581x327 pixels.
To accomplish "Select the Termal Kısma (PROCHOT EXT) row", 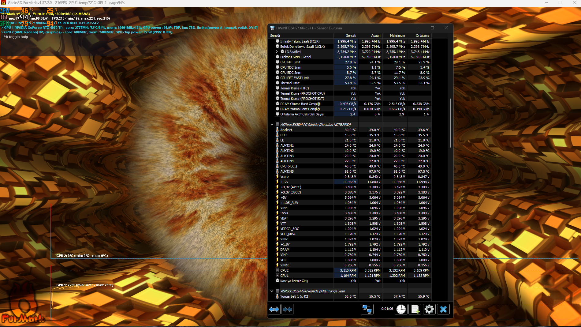I will coord(350,99).
